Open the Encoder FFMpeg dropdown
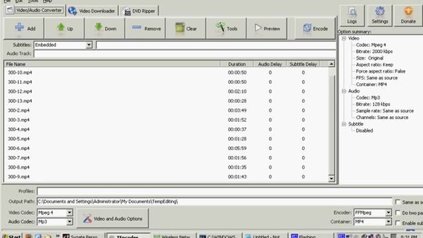This screenshot has height=238, width=423. [388, 213]
